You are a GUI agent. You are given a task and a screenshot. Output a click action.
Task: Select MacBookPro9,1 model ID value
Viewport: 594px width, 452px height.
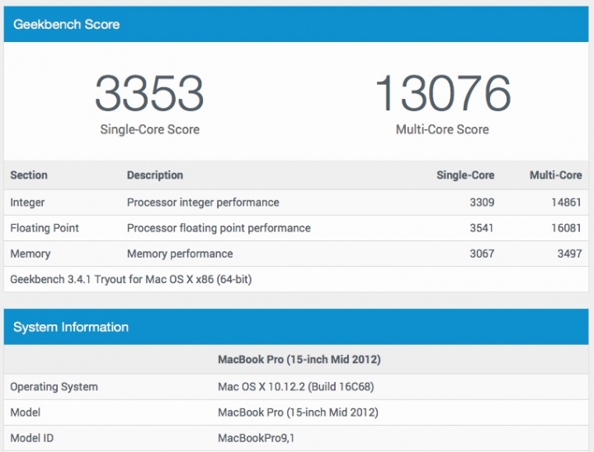tap(256, 438)
